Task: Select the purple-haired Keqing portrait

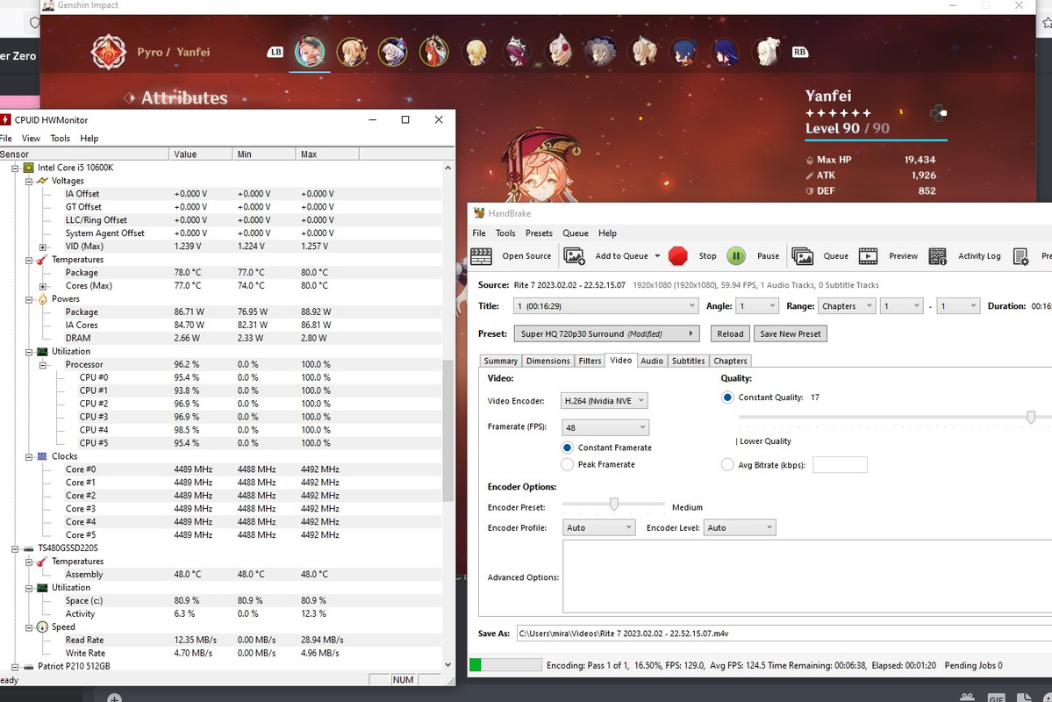Action: (392, 52)
